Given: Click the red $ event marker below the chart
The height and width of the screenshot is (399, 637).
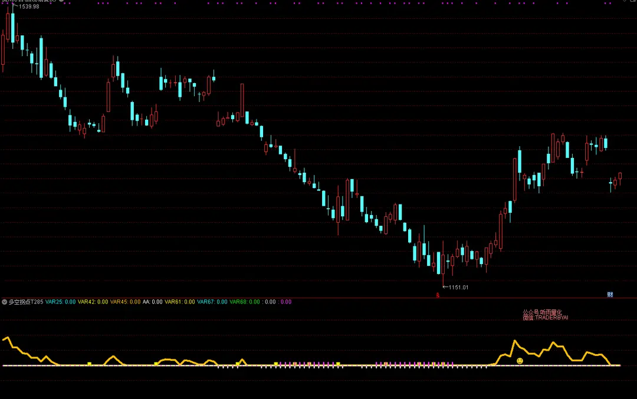Looking at the screenshot, I should [438, 295].
